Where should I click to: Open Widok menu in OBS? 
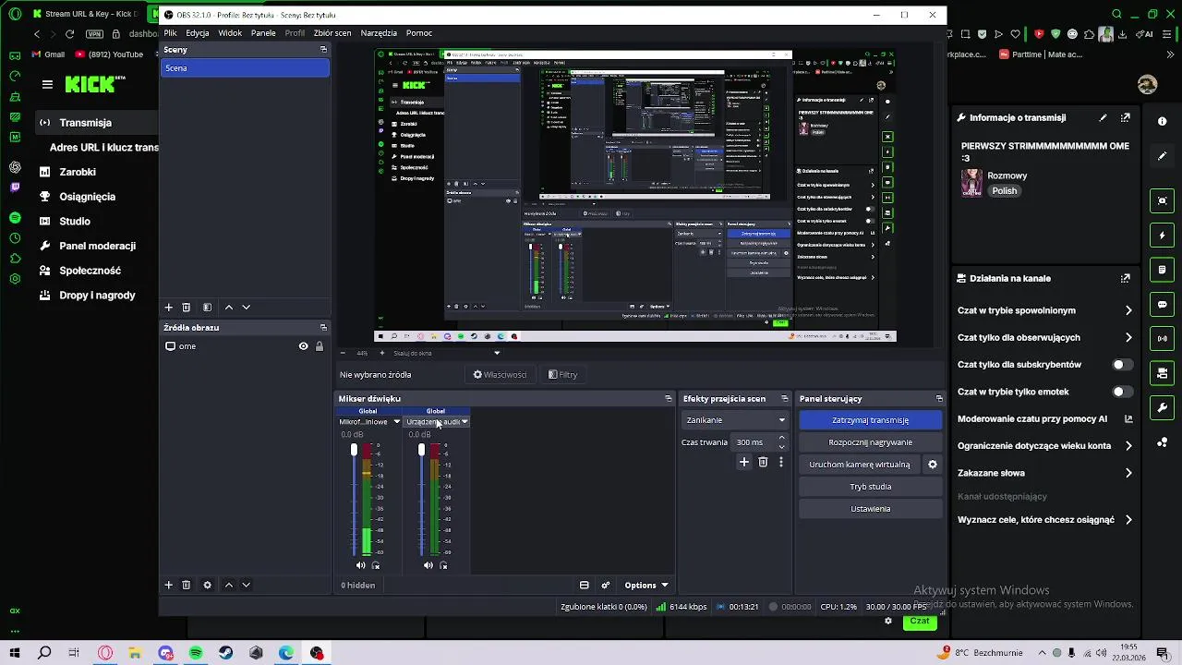pos(230,33)
